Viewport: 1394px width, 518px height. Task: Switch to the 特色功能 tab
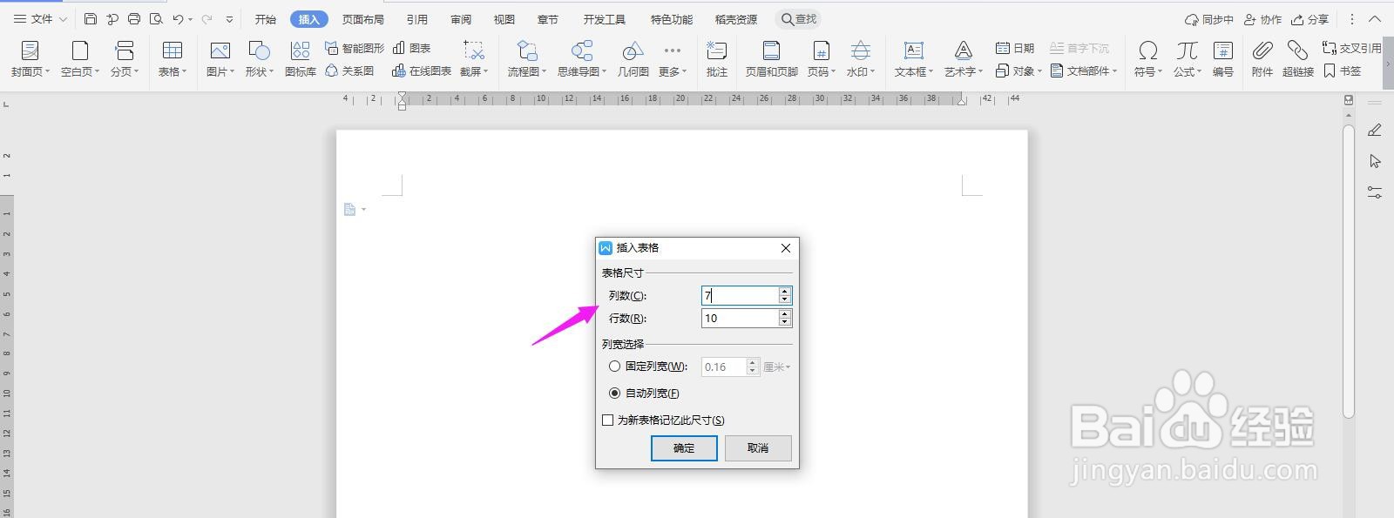[x=672, y=19]
